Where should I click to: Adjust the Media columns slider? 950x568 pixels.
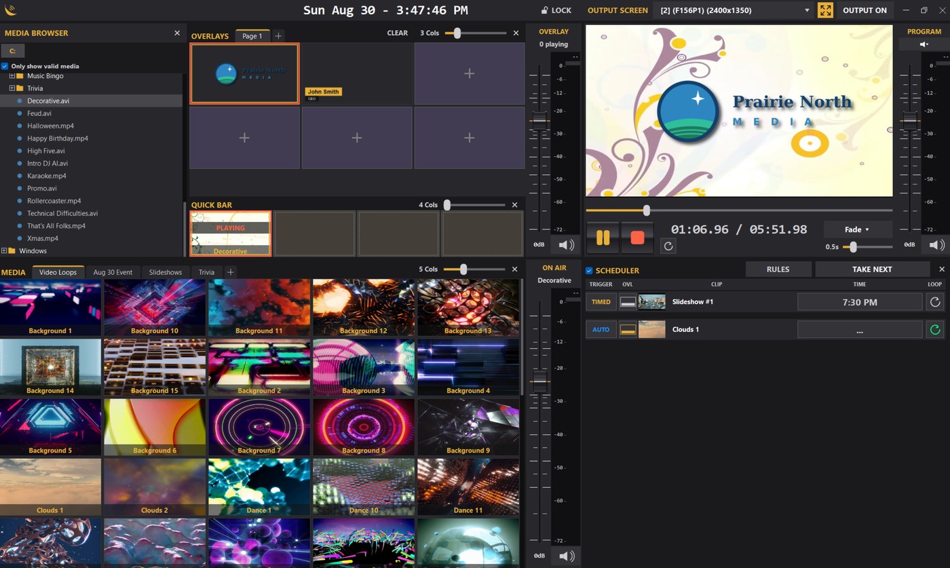coord(463,269)
